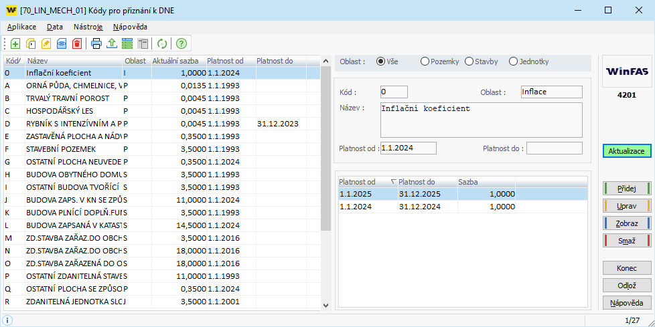The image size is (655, 327).
Task: Click the yellow edit record pencil icon
Action: 46,43
